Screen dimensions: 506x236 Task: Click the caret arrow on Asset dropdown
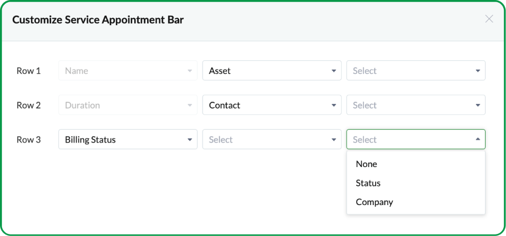334,71
